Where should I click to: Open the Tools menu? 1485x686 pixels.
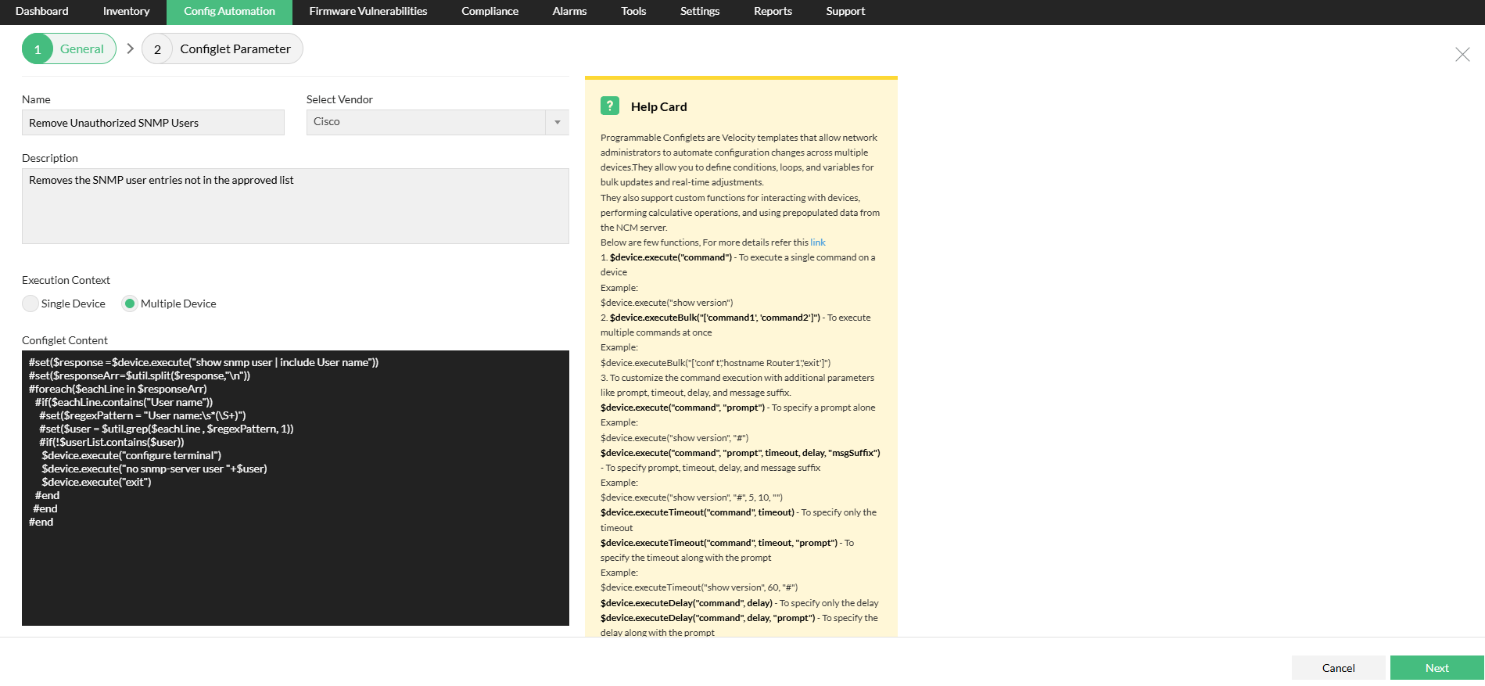tap(633, 12)
